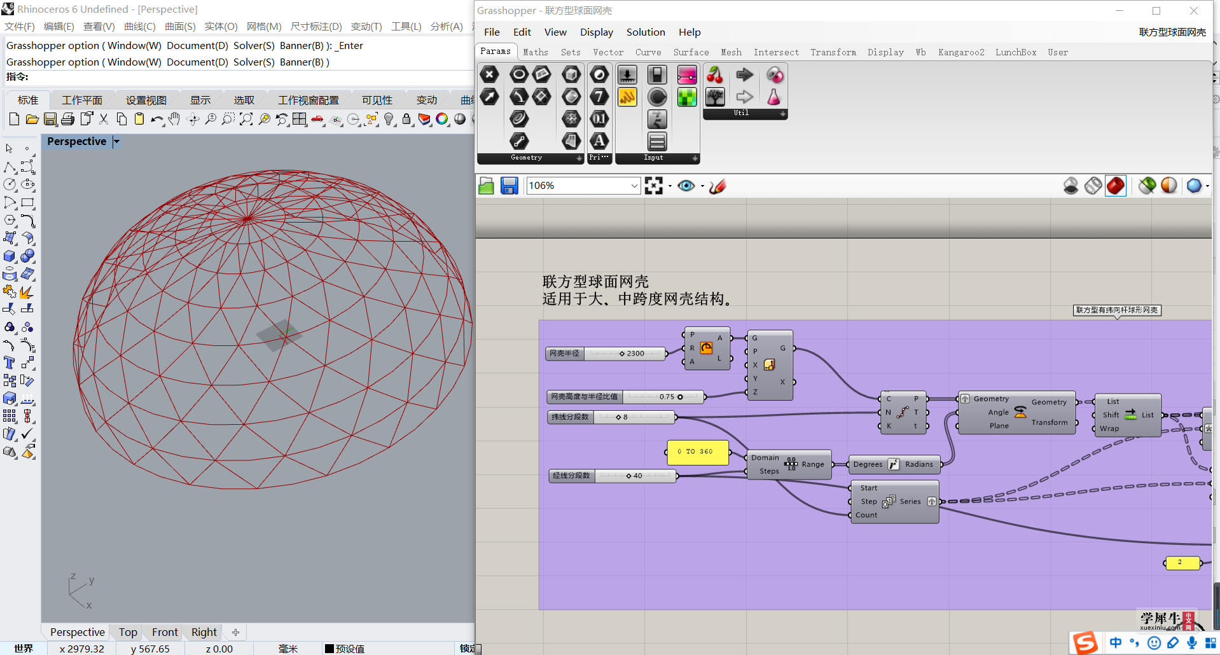This screenshot has height=655, width=1220.
Task: Open arrow next to Zoom Extents icon
Action: click(670, 186)
